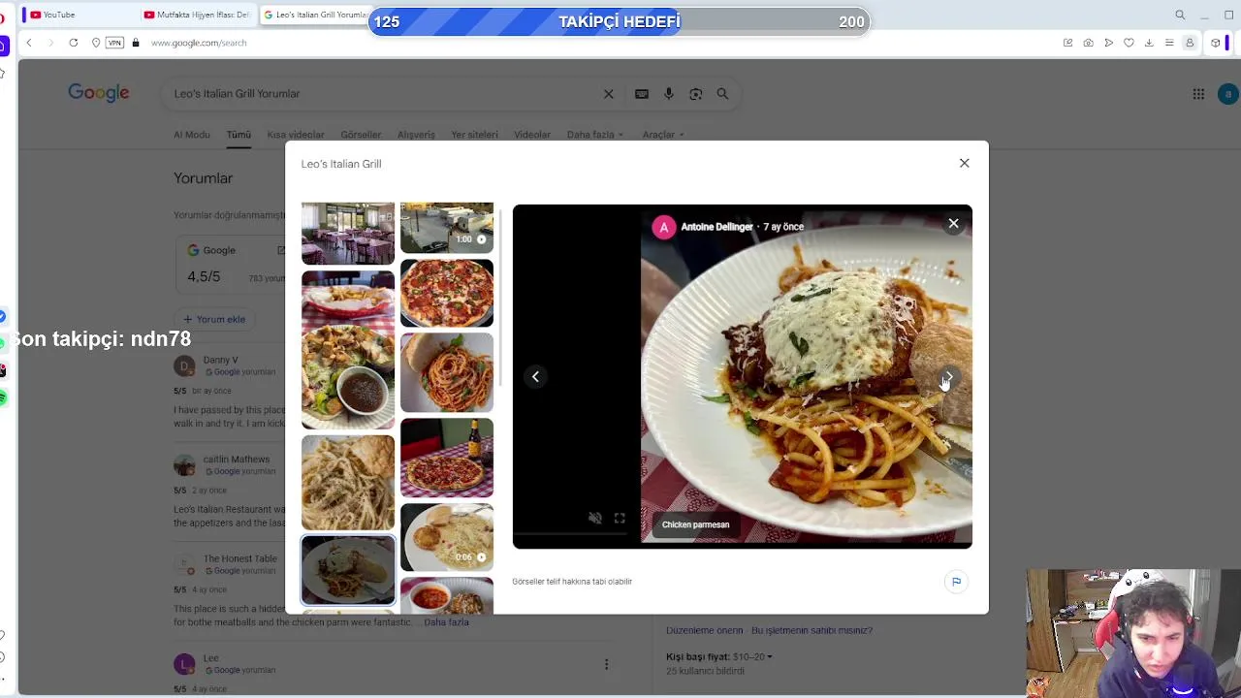
Task: Open Antoine Dellinger's profile avatar
Action: point(663,227)
